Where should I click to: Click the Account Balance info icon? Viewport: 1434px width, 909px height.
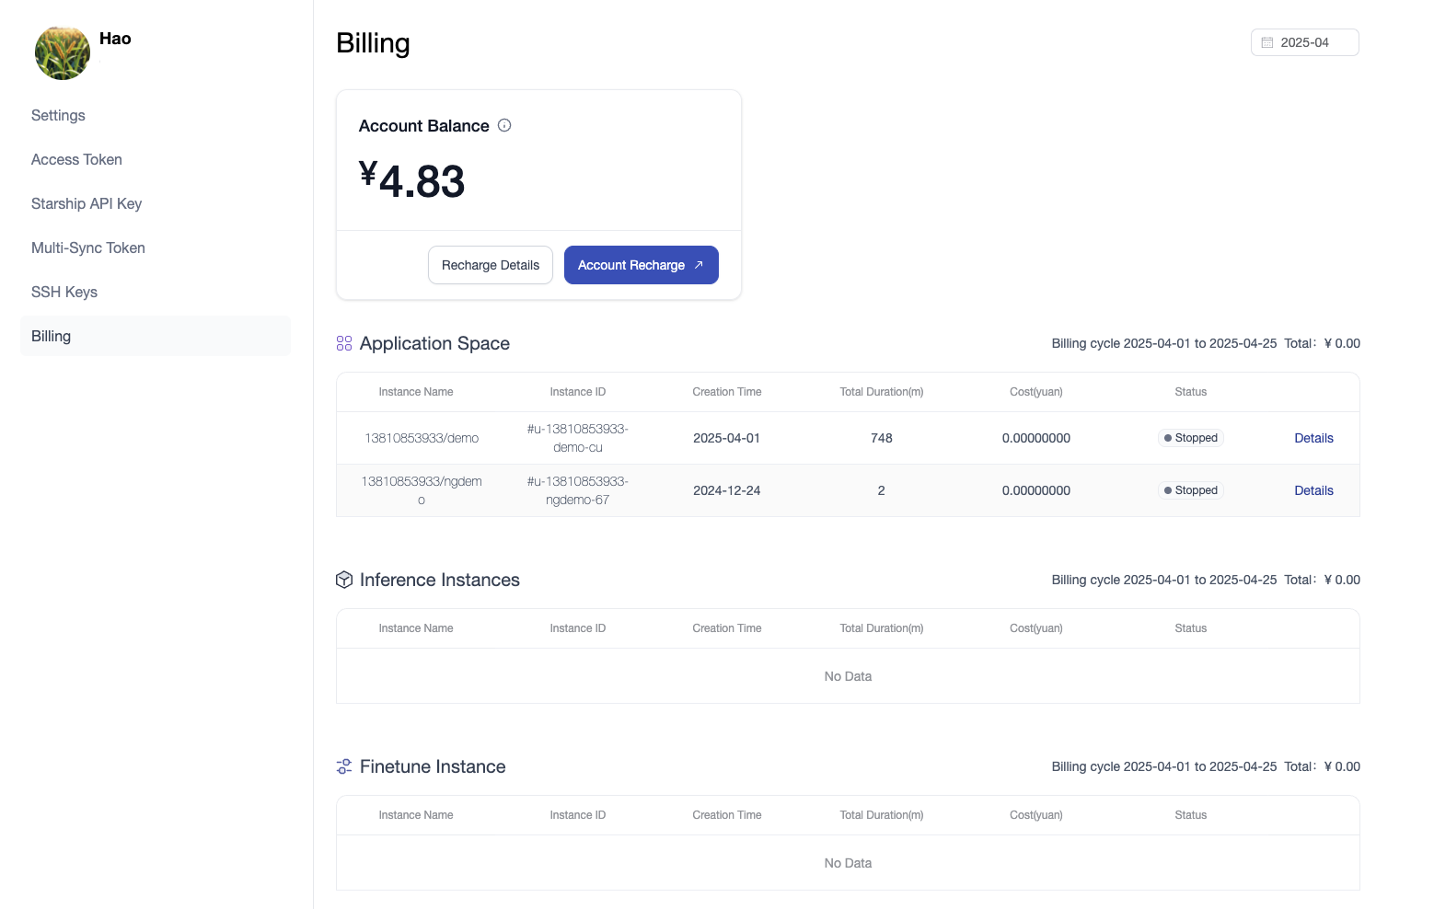click(x=504, y=126)
